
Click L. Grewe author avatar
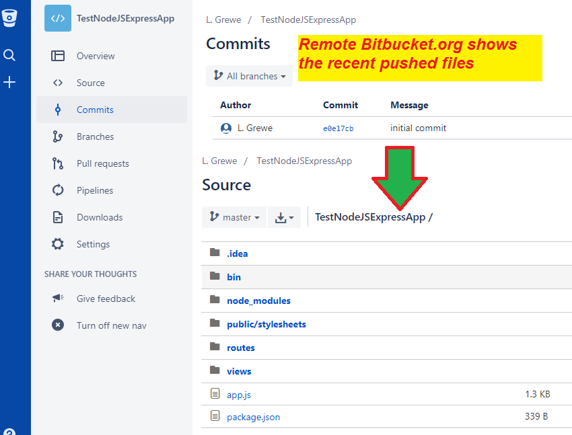[226, 128]
